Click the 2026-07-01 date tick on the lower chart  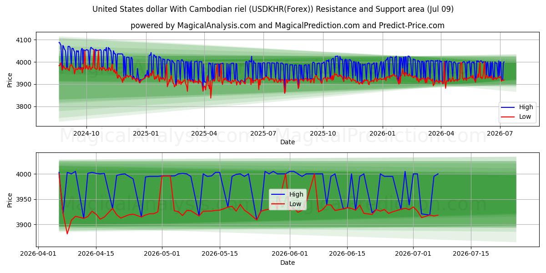414,254
